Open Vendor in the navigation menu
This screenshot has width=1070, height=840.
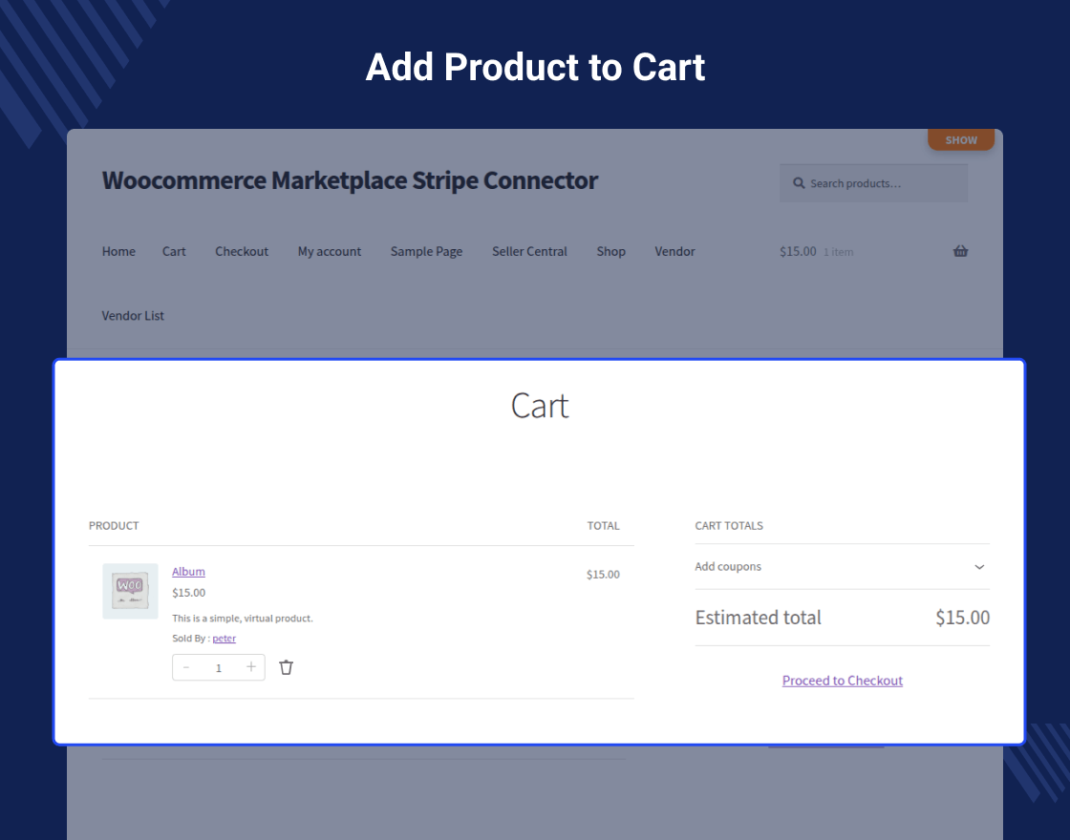click(x=674, y=252)
